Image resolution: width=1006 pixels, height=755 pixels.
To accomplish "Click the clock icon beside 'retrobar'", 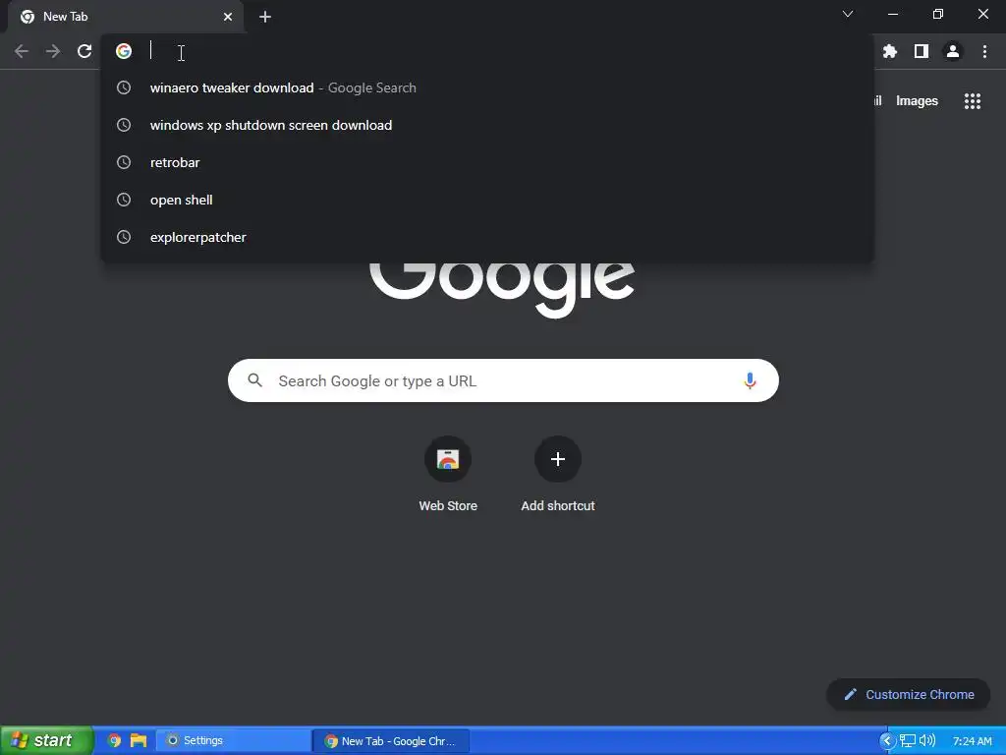I will (x=124, y=162).
